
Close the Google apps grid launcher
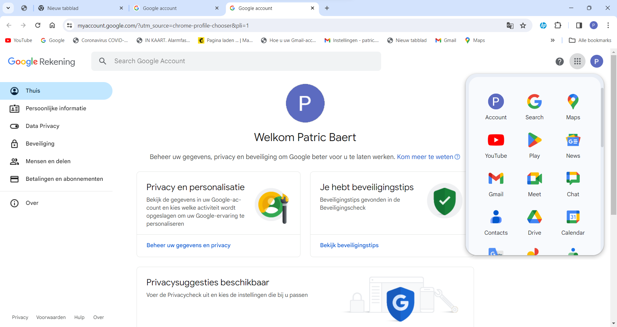tap(577, 61)
